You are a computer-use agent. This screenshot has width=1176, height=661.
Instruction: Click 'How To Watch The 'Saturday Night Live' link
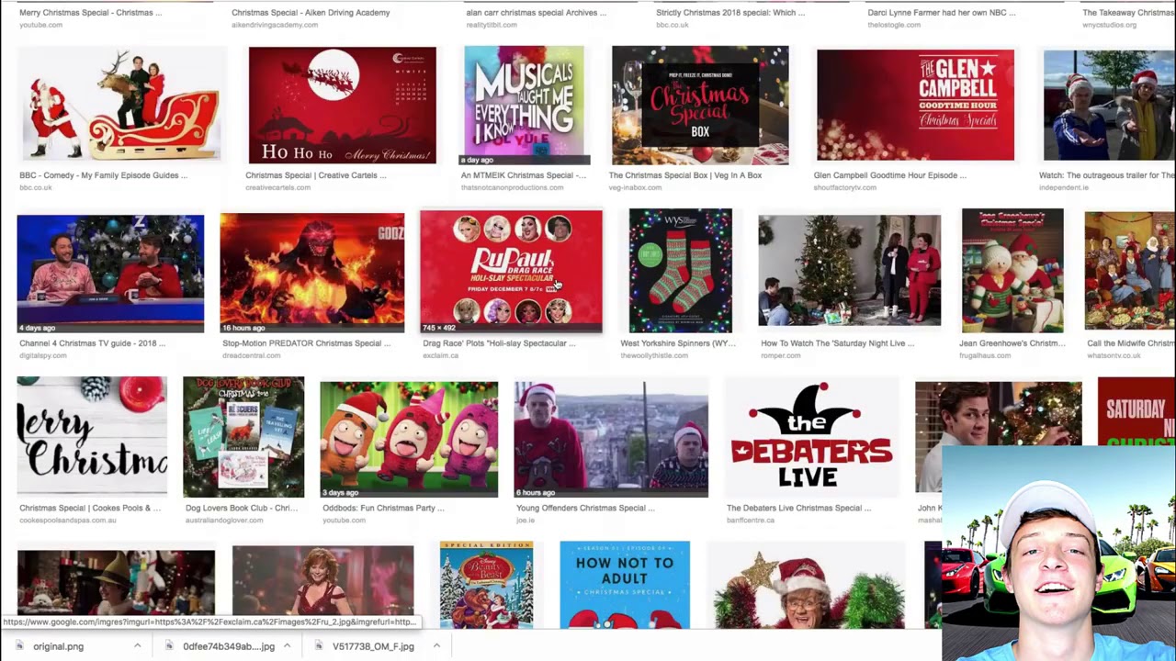[x=838, y=343]
